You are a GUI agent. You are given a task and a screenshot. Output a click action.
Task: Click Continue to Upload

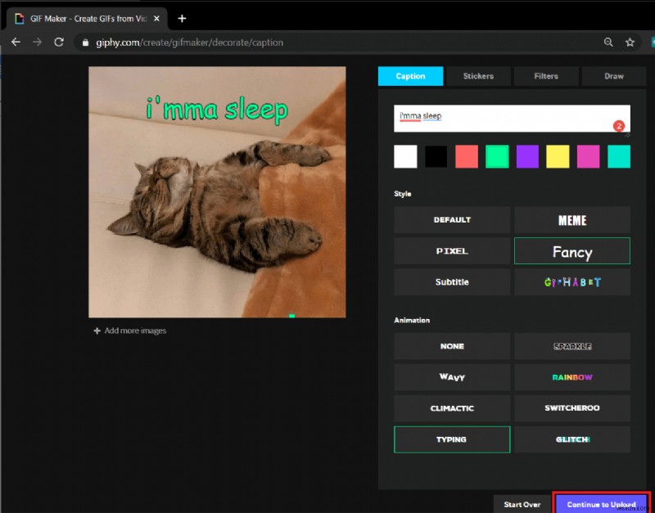point(600,504)
